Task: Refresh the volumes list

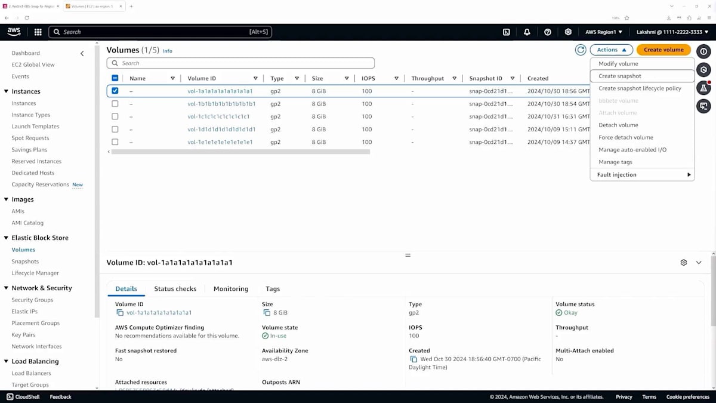Action: pyautogui.click(x=581, y=50)
